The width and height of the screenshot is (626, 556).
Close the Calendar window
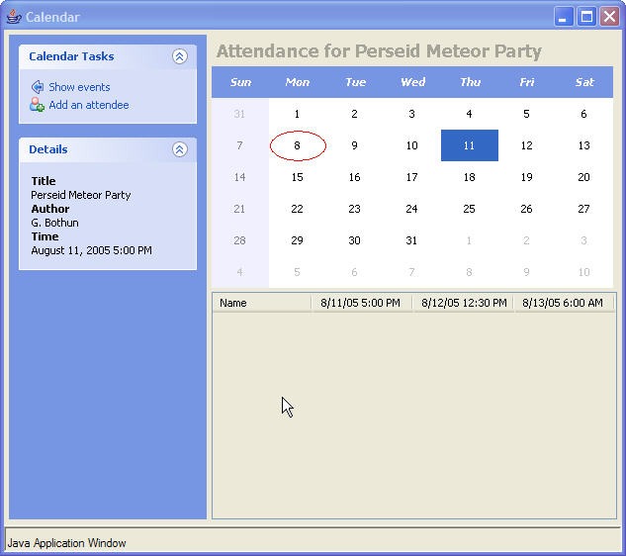[x=609, y=17]
